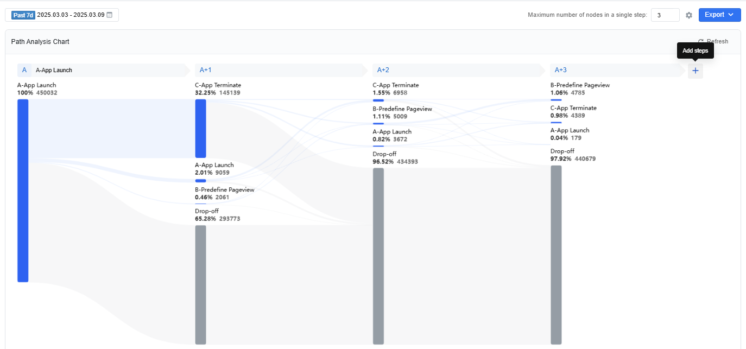The image size is (746, 349).
Task: Click the gray Drop-off 65.28% node bar
Action: pyautogui.click(x=200, y=284)
